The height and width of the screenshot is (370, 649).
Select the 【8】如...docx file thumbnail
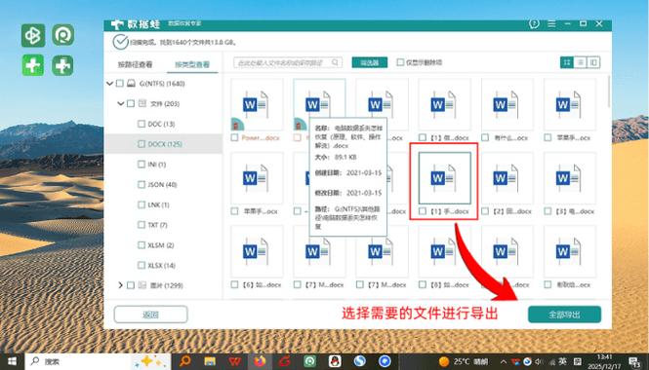(x=444, y=251)
